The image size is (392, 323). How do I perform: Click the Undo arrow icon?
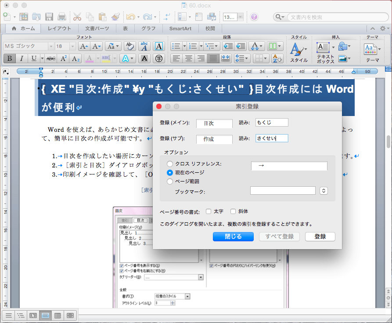pos(130,17)
